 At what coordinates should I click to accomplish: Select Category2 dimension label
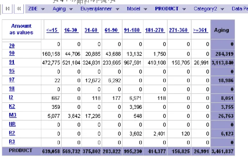click(205, 9)
